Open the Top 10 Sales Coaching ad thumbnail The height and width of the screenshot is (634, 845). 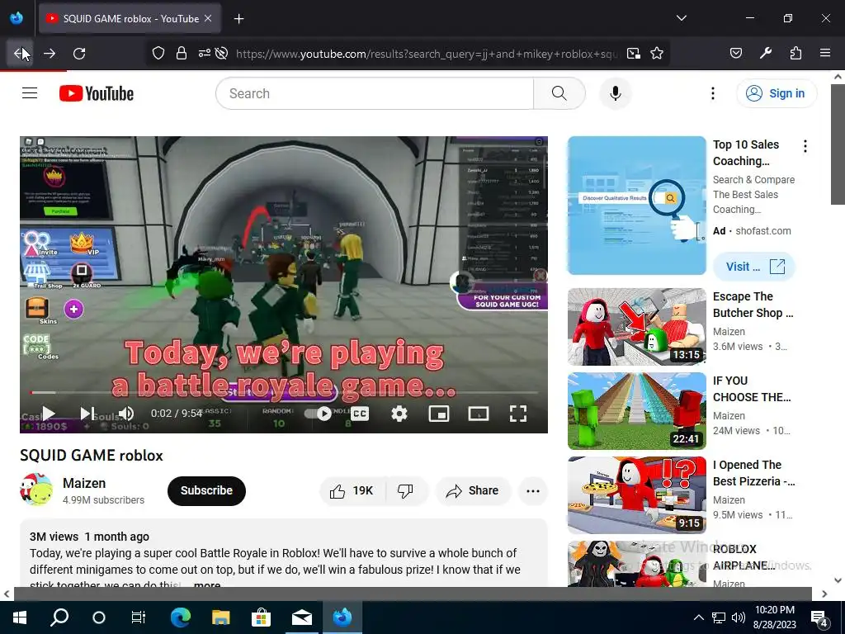tap(636, 206)
